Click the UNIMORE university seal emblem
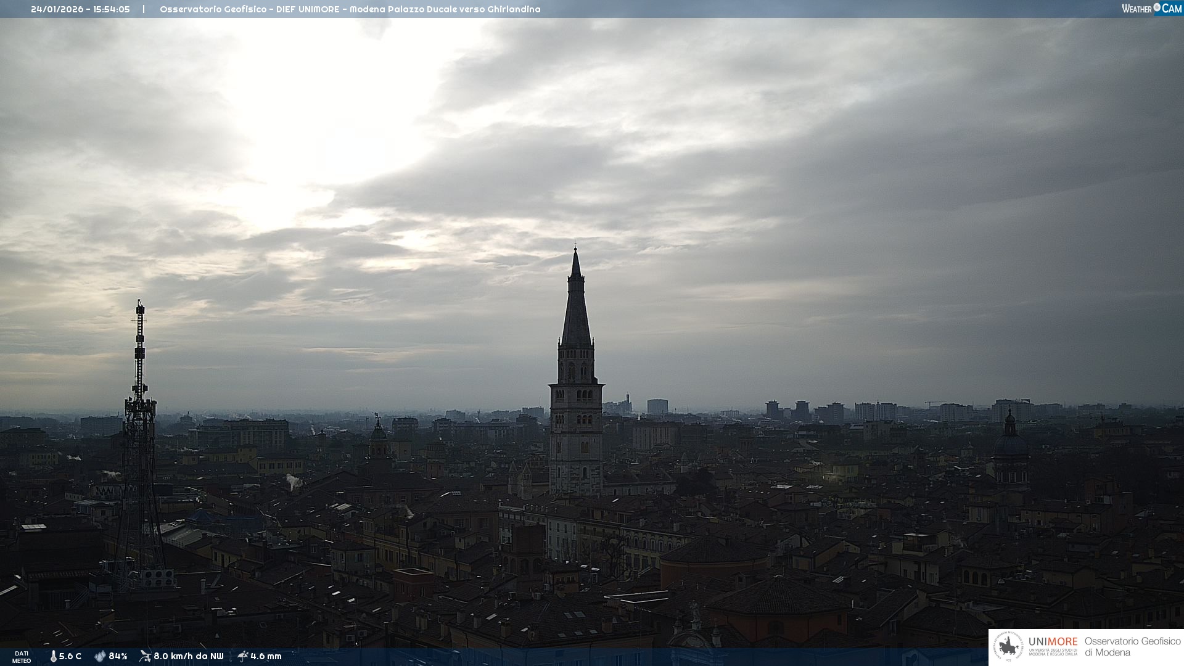The height and width of the screenshot is (666, 1184). (x=1008, y=646)
